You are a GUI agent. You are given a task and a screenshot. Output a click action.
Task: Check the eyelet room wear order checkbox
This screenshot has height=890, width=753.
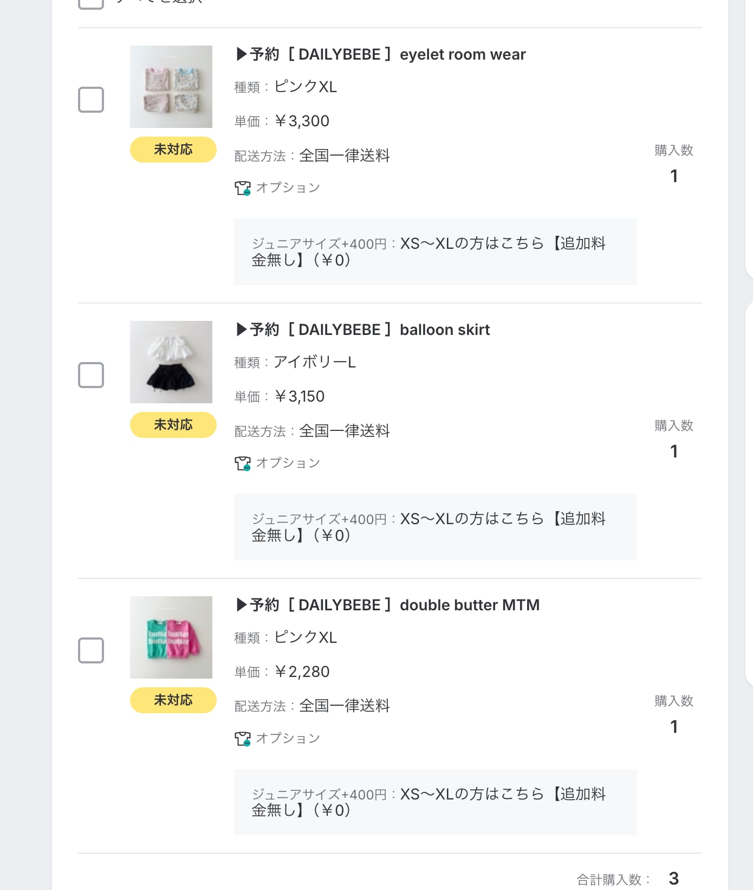tap(91, 100)
